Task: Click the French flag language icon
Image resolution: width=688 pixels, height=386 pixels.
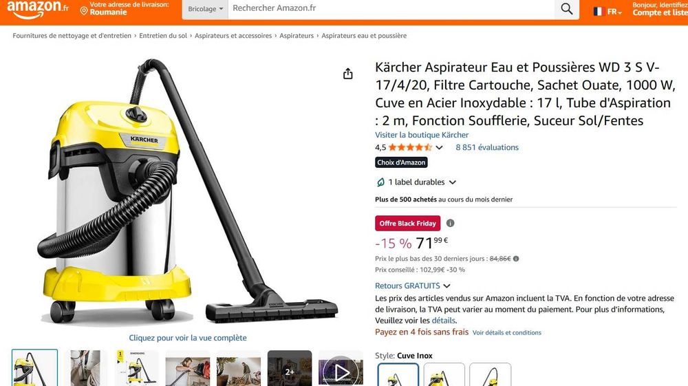Action: (599, 12)
